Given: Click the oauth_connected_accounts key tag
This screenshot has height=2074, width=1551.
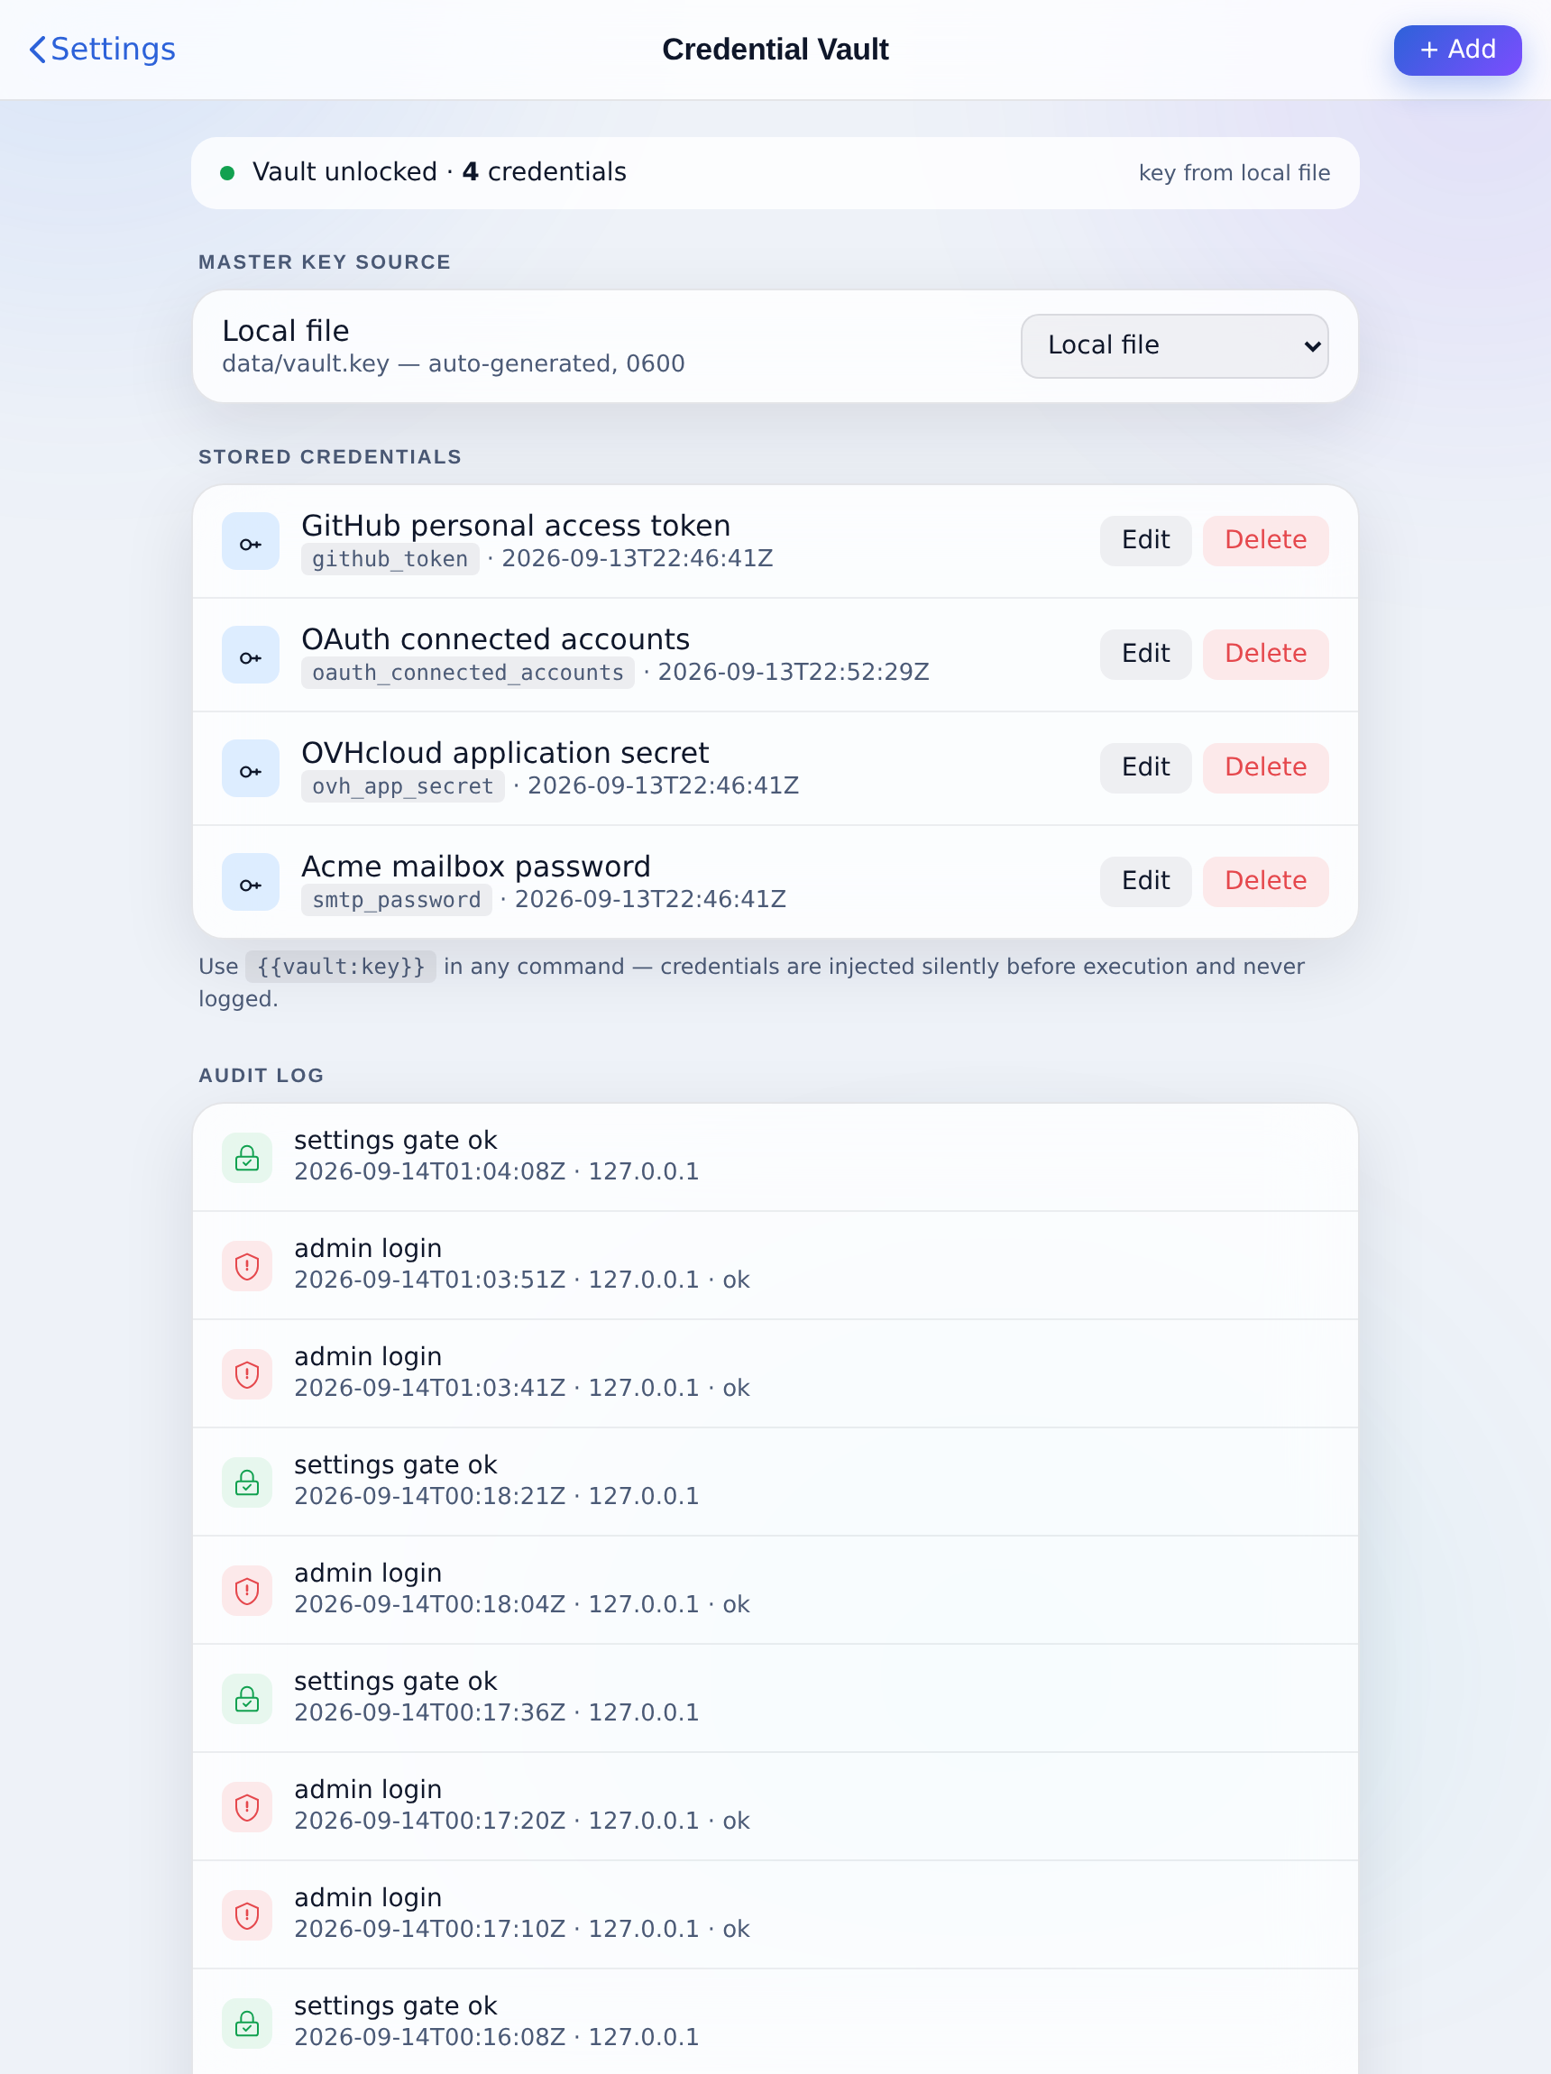Looking at the screenshot, I should click(x=468, y=673).
